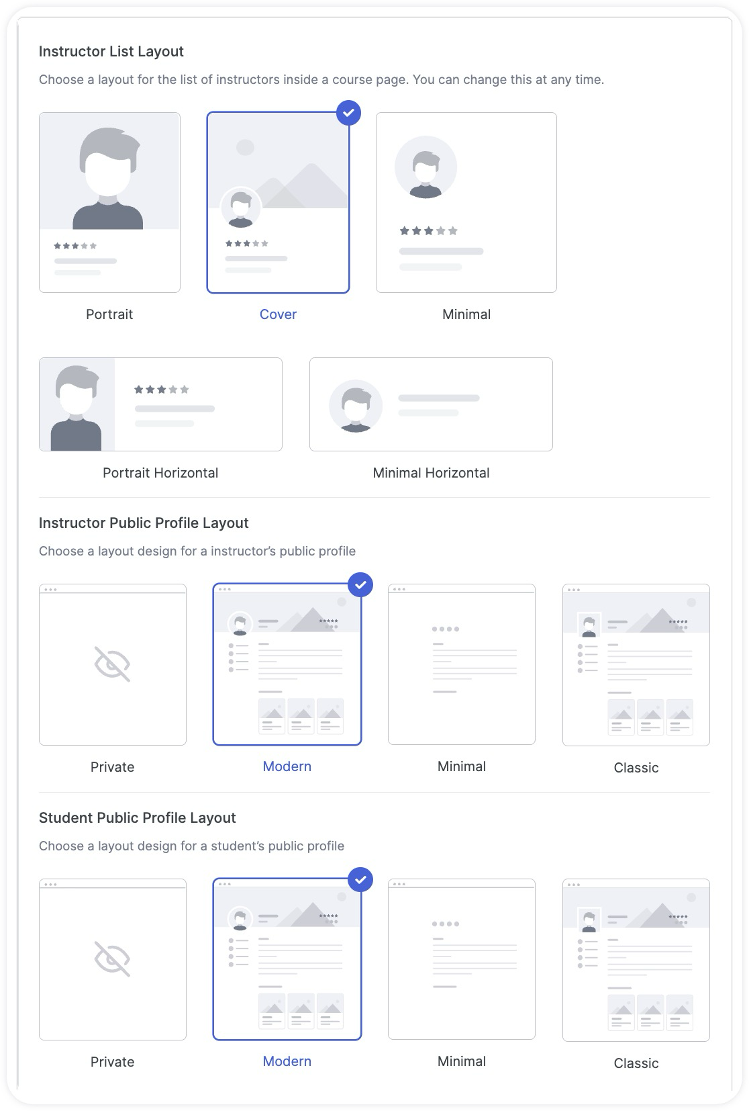The width and height of the screenshot is (749, 1111).
Task: Click the blue Cover label
Action: (278, 314)
